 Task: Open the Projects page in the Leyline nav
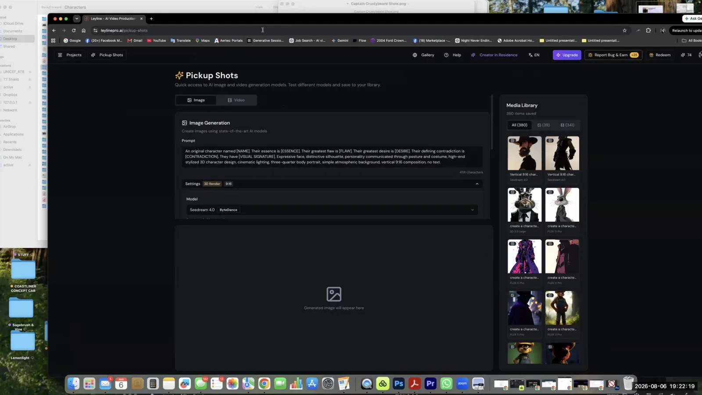[70, 55]
